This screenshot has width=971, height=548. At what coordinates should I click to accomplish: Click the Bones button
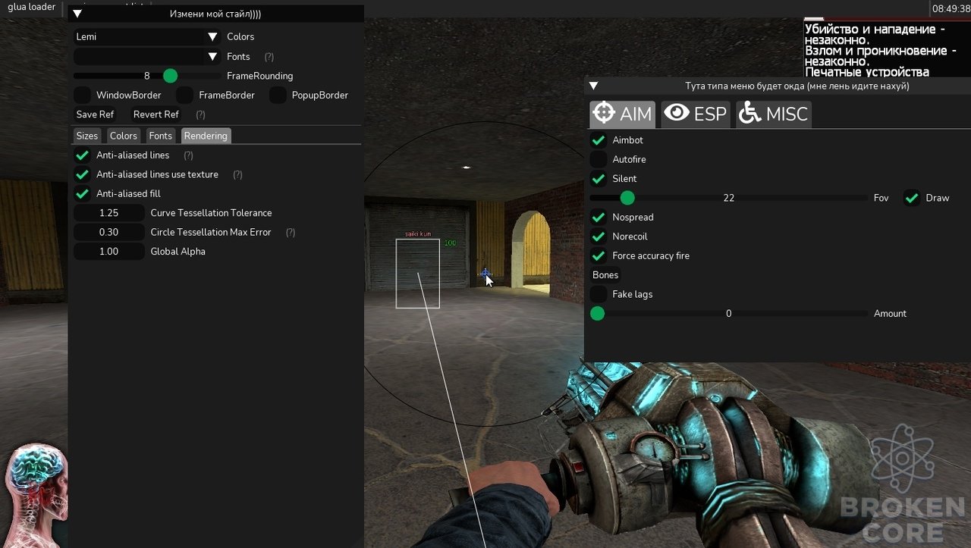click(605, 275)
